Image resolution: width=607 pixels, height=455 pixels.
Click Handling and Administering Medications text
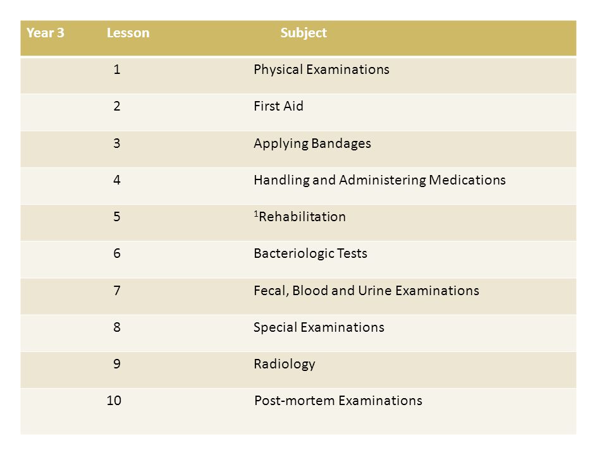pyautogui.click(x=379, y=180)
